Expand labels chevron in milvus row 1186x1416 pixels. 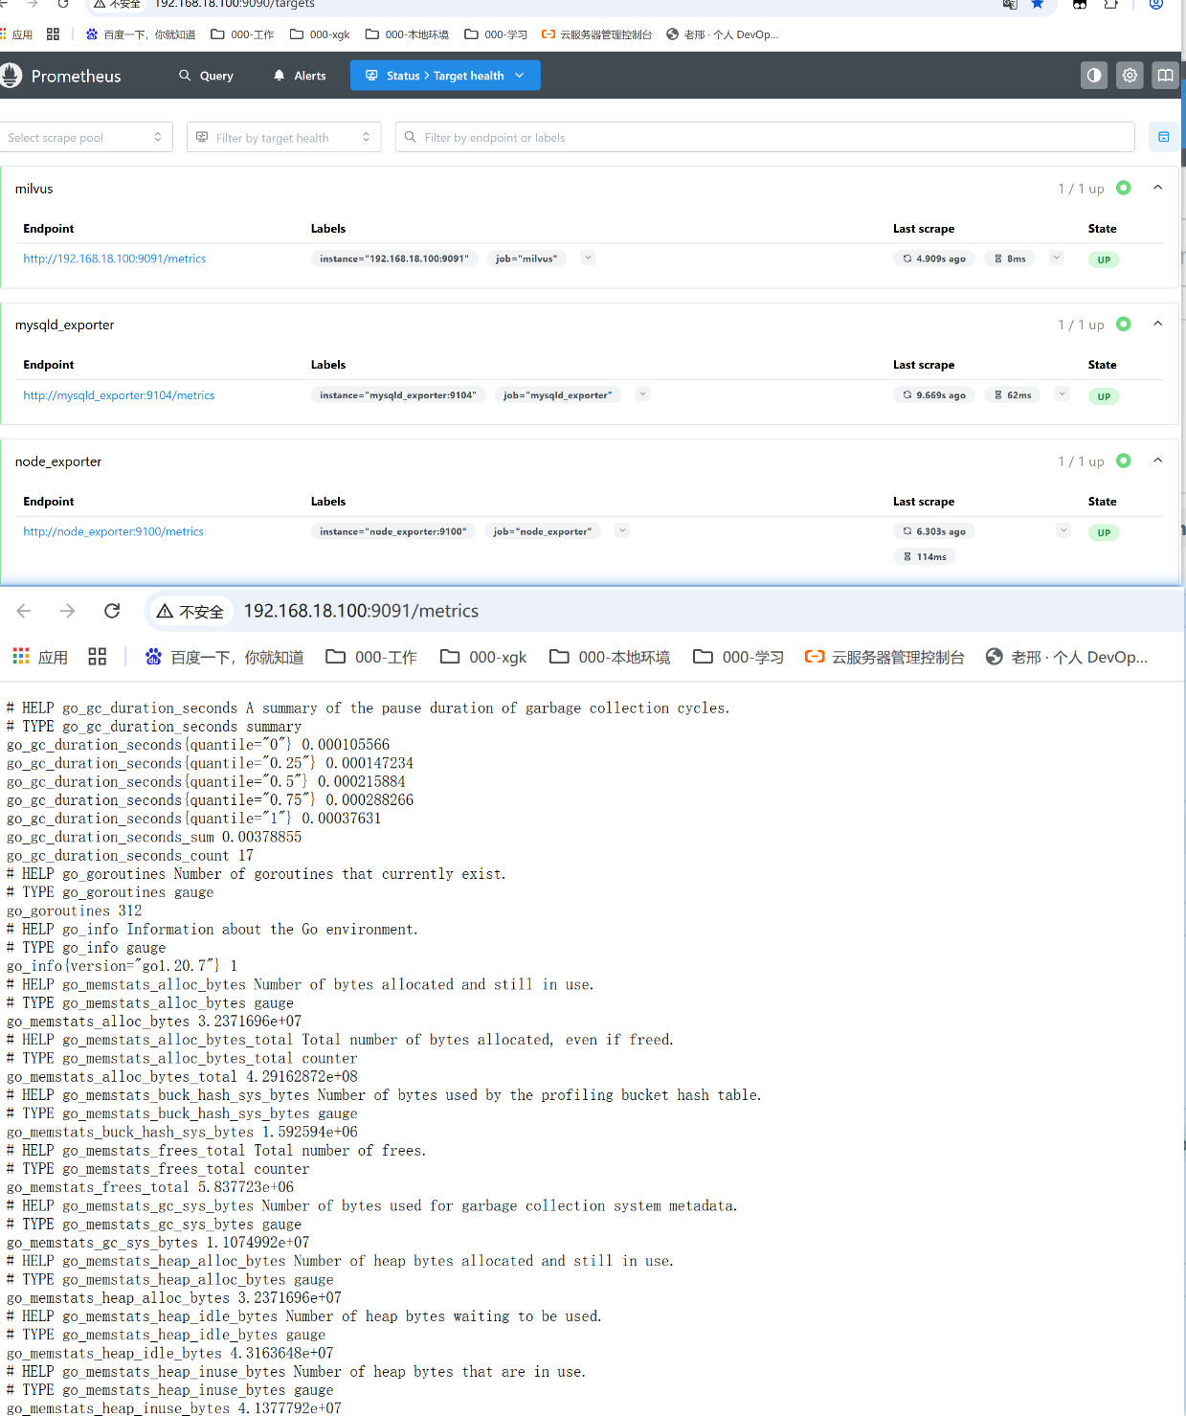589,258
